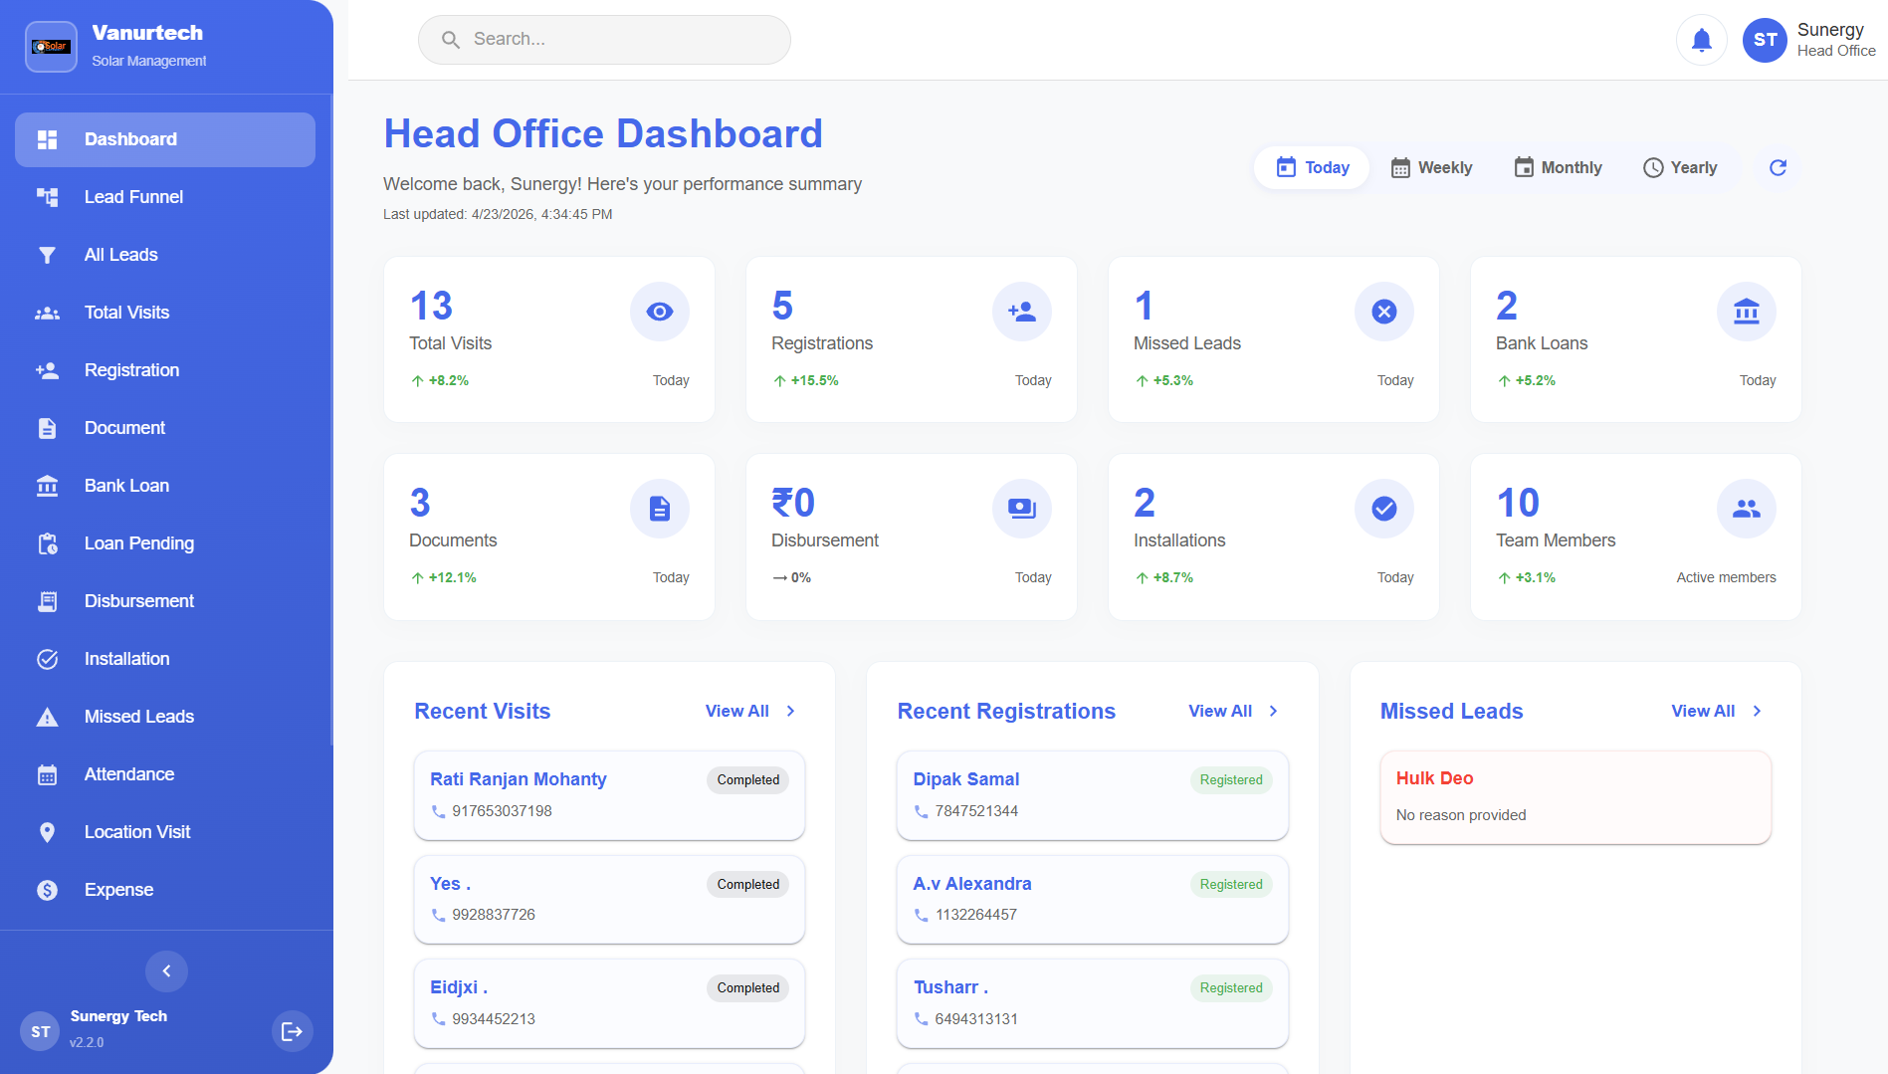Click into the Search input field
The width and height of the screenshot is (1888, 1074).
tap(604, 40)
